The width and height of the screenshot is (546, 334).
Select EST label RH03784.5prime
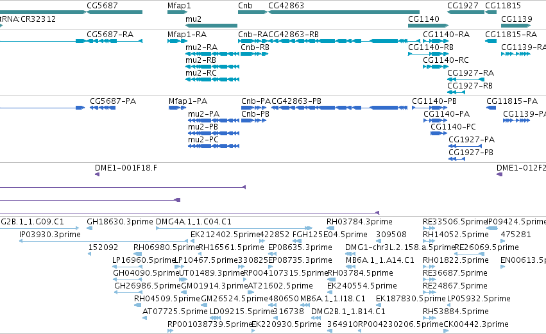360,274
